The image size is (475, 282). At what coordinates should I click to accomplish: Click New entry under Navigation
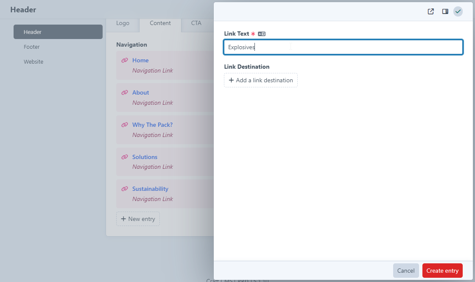click(138, 219)
